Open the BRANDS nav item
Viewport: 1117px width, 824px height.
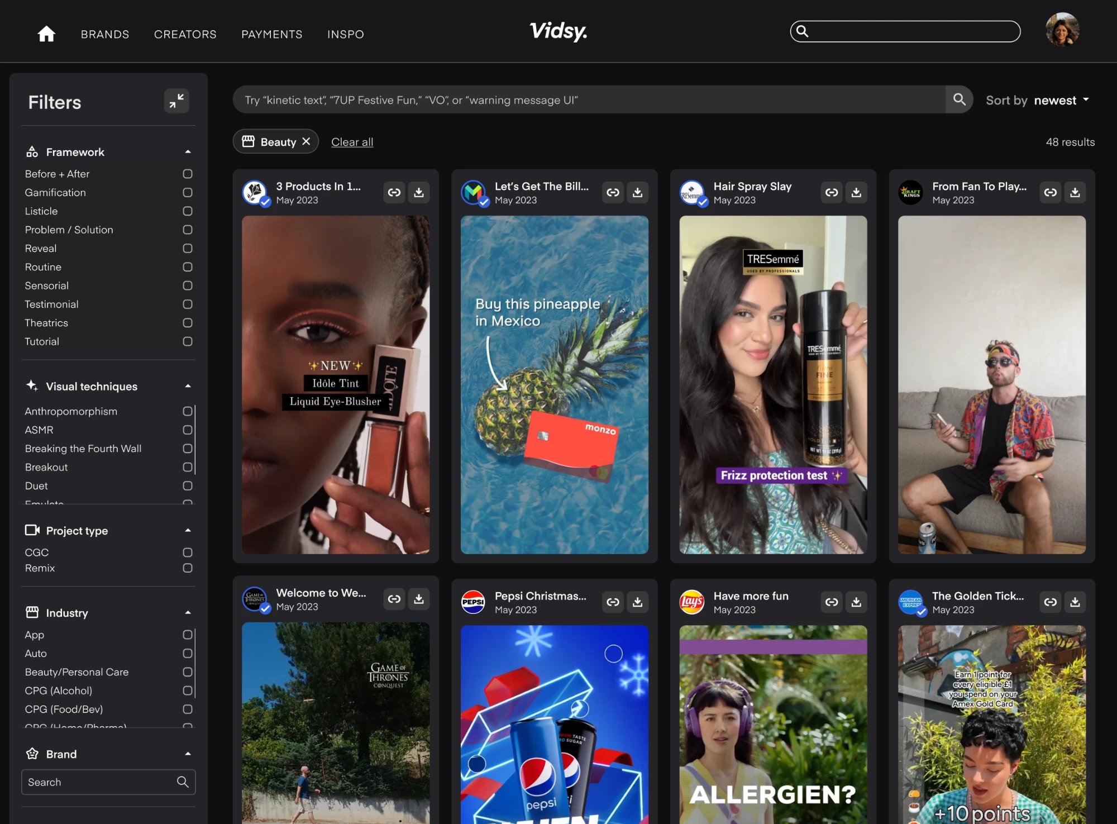pos(105,34)
